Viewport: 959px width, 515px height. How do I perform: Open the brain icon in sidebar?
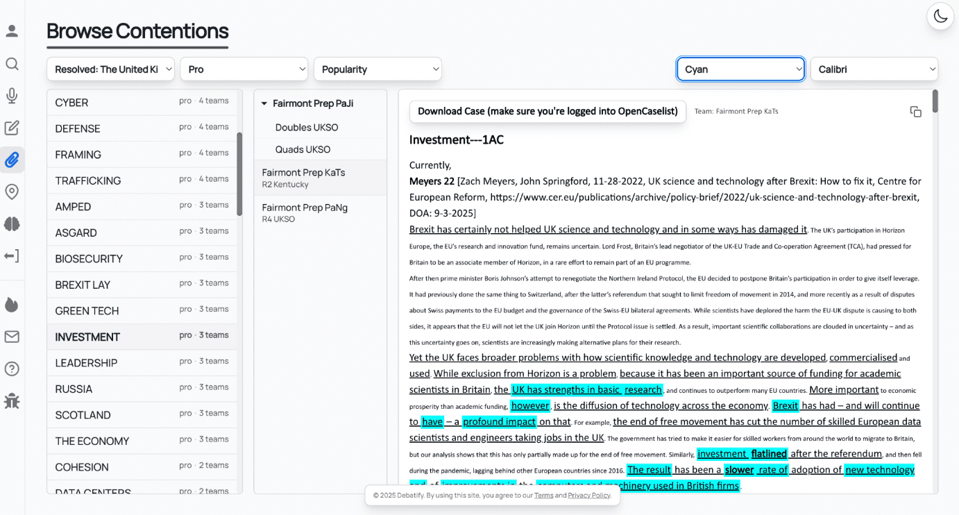pyautogui.click(x=12, y=224)
